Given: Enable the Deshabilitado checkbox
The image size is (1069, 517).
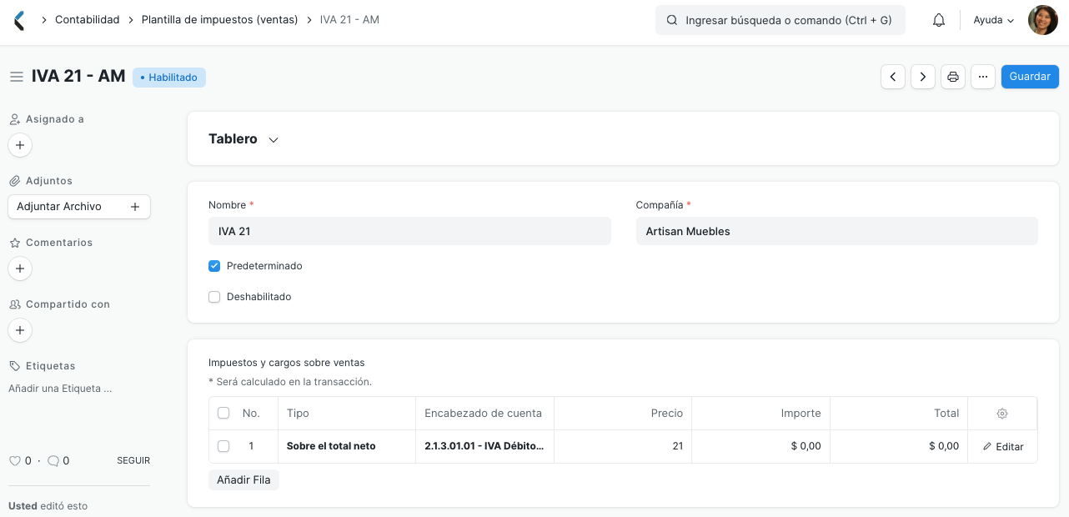Looking at the screenshot, I should coord(214,297).
